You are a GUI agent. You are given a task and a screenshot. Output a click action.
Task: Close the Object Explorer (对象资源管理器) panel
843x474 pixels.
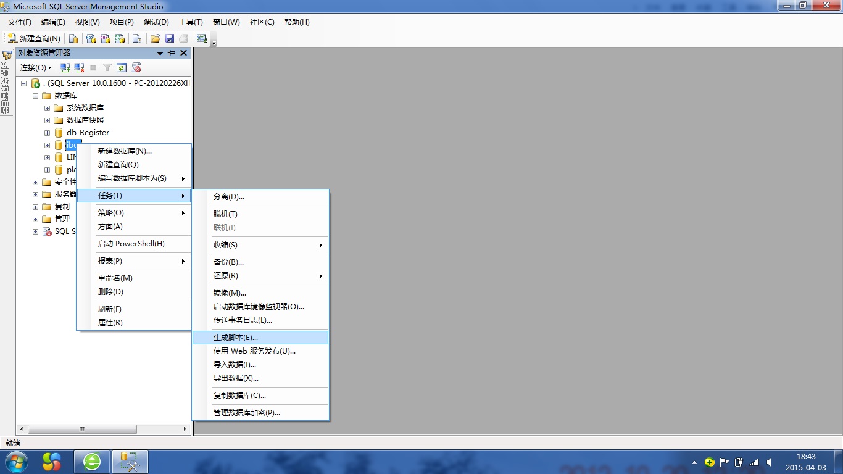pyautogui.click(x=183, y=53)
